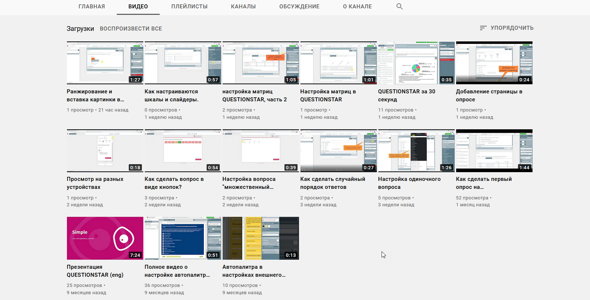Open the pink Simple presentation thumbnail
The height and width of the screenshot is (300, 590).
coord(105,238)
